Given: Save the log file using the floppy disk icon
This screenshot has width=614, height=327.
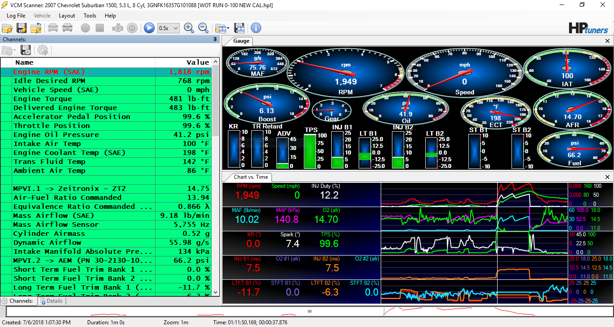Looking at the screenshot, I should [22, 28].
